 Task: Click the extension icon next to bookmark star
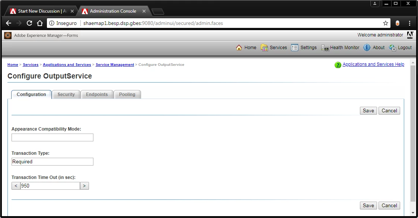(x=398, y=23)
